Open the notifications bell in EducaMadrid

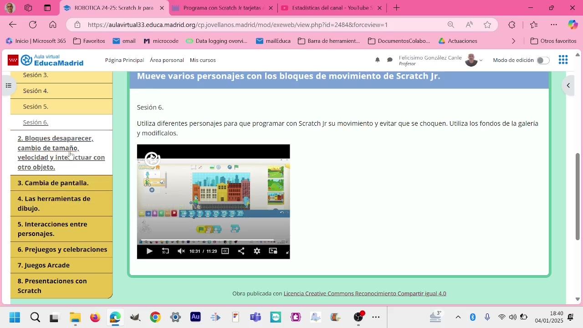pos(377,60)
